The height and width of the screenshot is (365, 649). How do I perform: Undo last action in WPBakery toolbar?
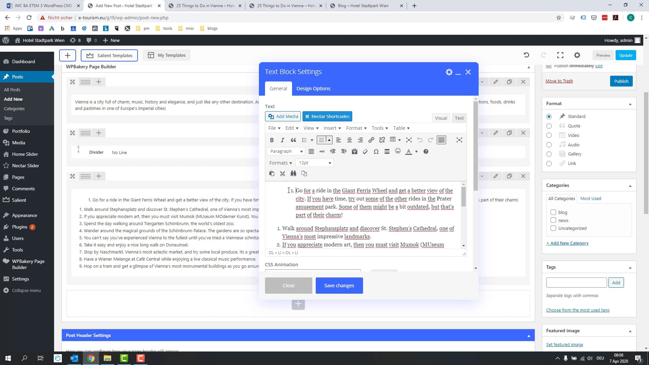tap(526, 55)
